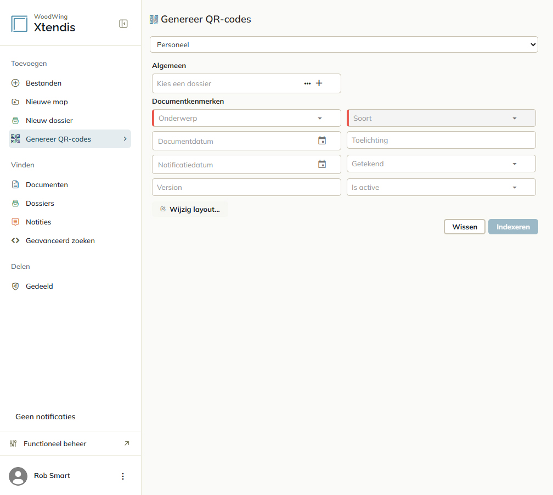The image size is (553, 495).
Task: Click the Wissen button
Action: click(x=465, y=227)
